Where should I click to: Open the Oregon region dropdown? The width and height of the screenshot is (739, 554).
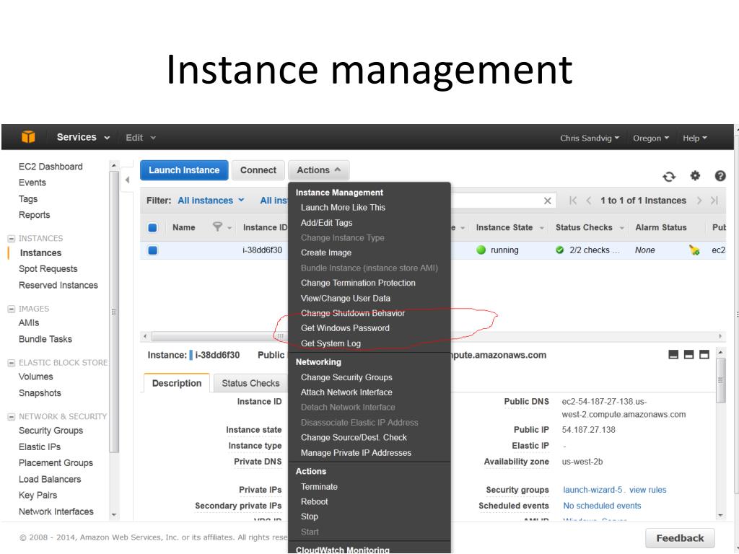tap(651, 138)
